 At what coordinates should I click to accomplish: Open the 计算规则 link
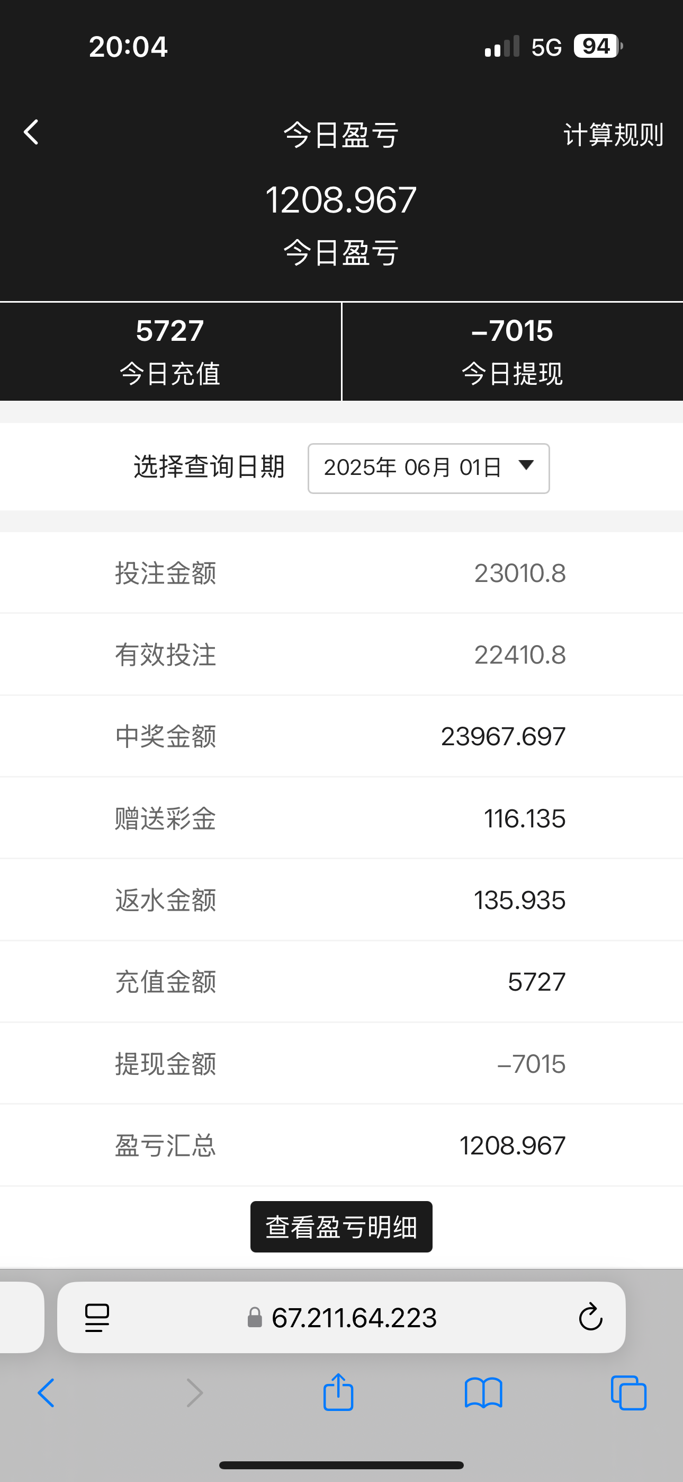click(613, 135)
